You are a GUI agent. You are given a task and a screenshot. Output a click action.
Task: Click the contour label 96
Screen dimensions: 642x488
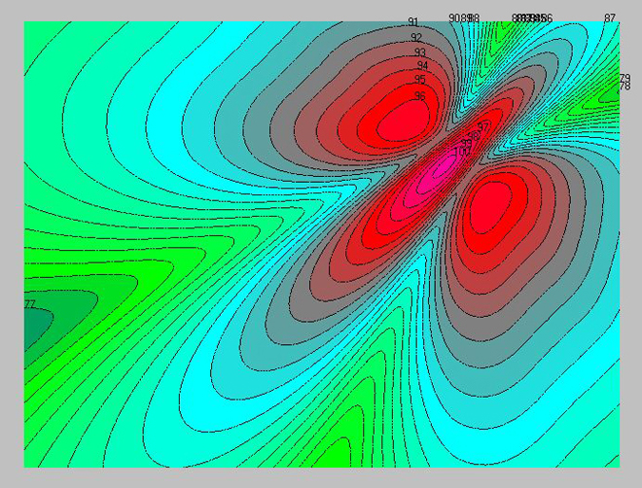(x=420, y=96)
